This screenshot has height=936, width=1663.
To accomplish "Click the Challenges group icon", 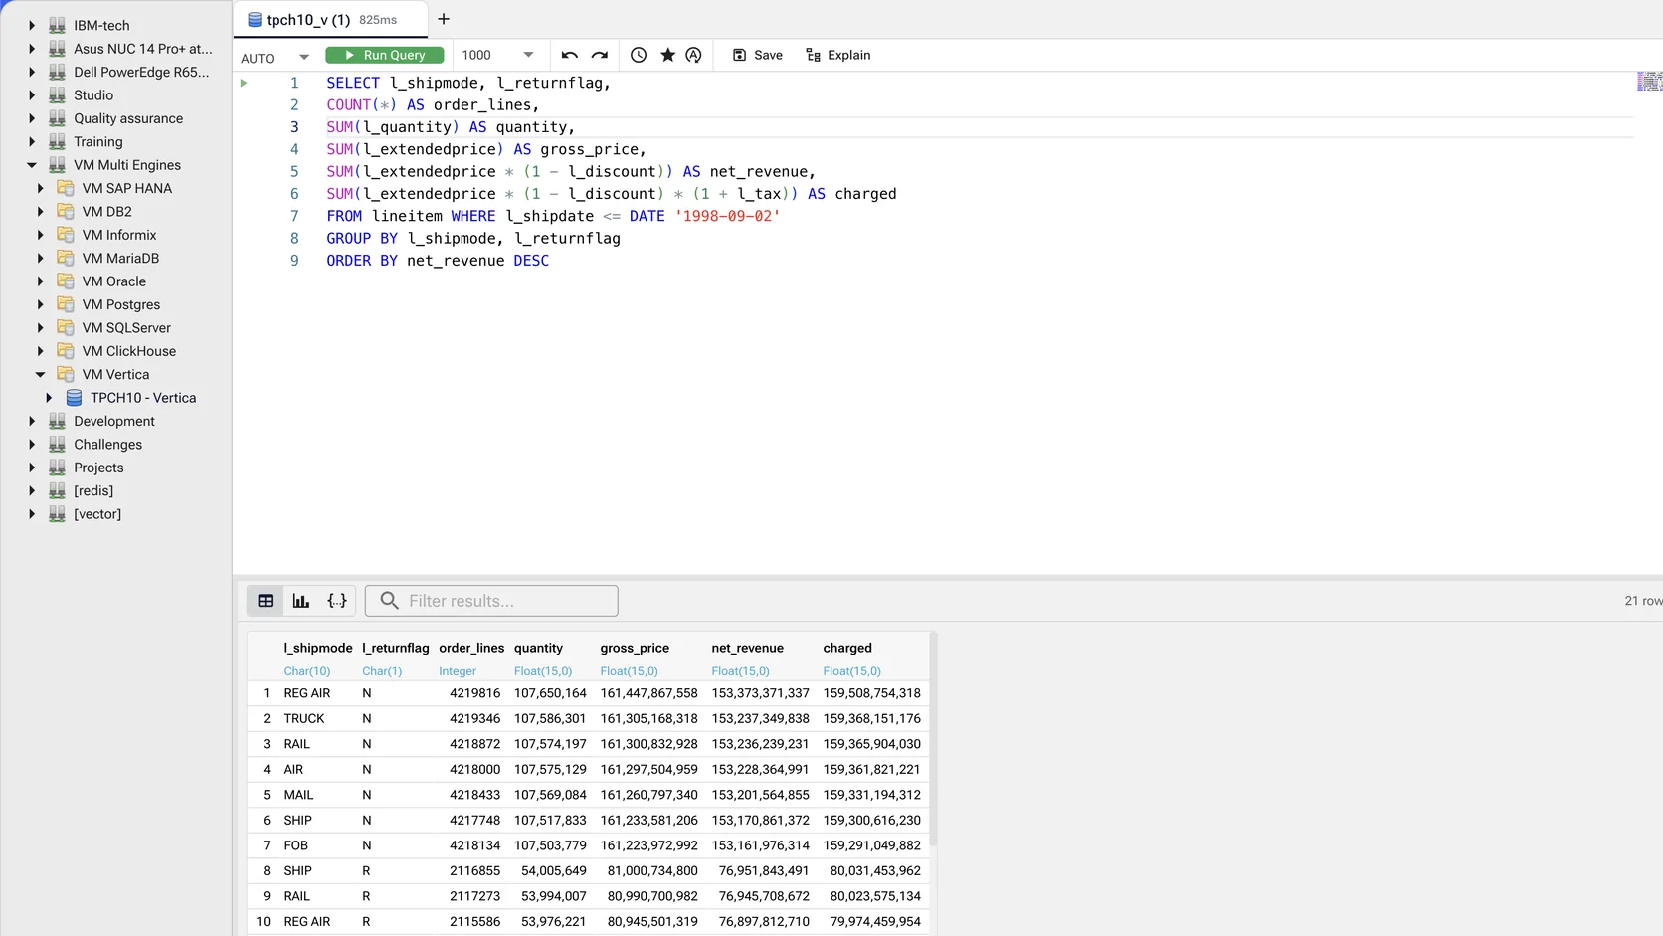I will 57,444.
